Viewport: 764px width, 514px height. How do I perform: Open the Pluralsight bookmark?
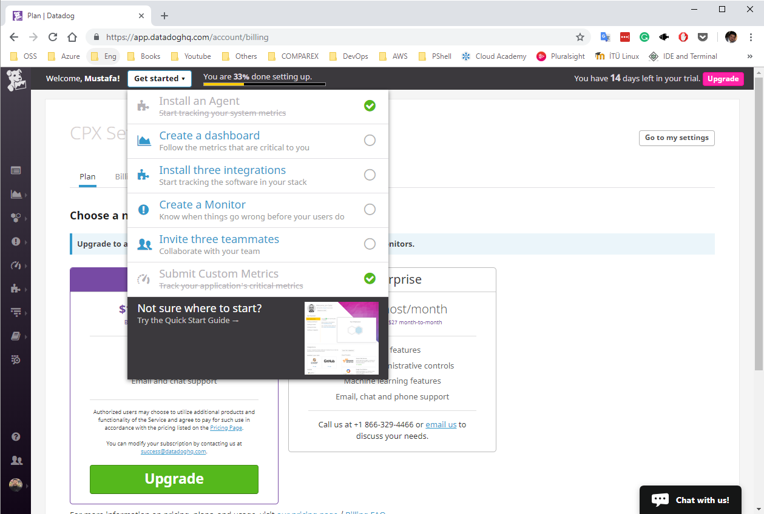(561, 56)
